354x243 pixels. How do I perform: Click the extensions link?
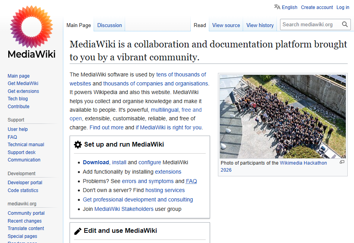coord(168,172)
